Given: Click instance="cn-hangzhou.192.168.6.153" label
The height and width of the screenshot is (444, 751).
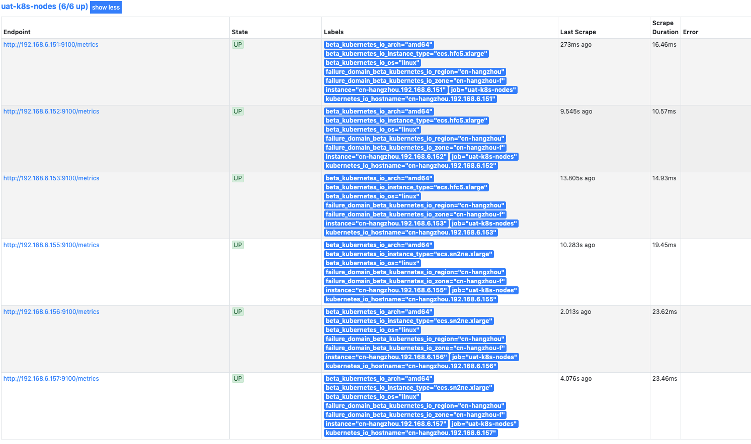Looking at the screenshot, I should tap(386, 224).
